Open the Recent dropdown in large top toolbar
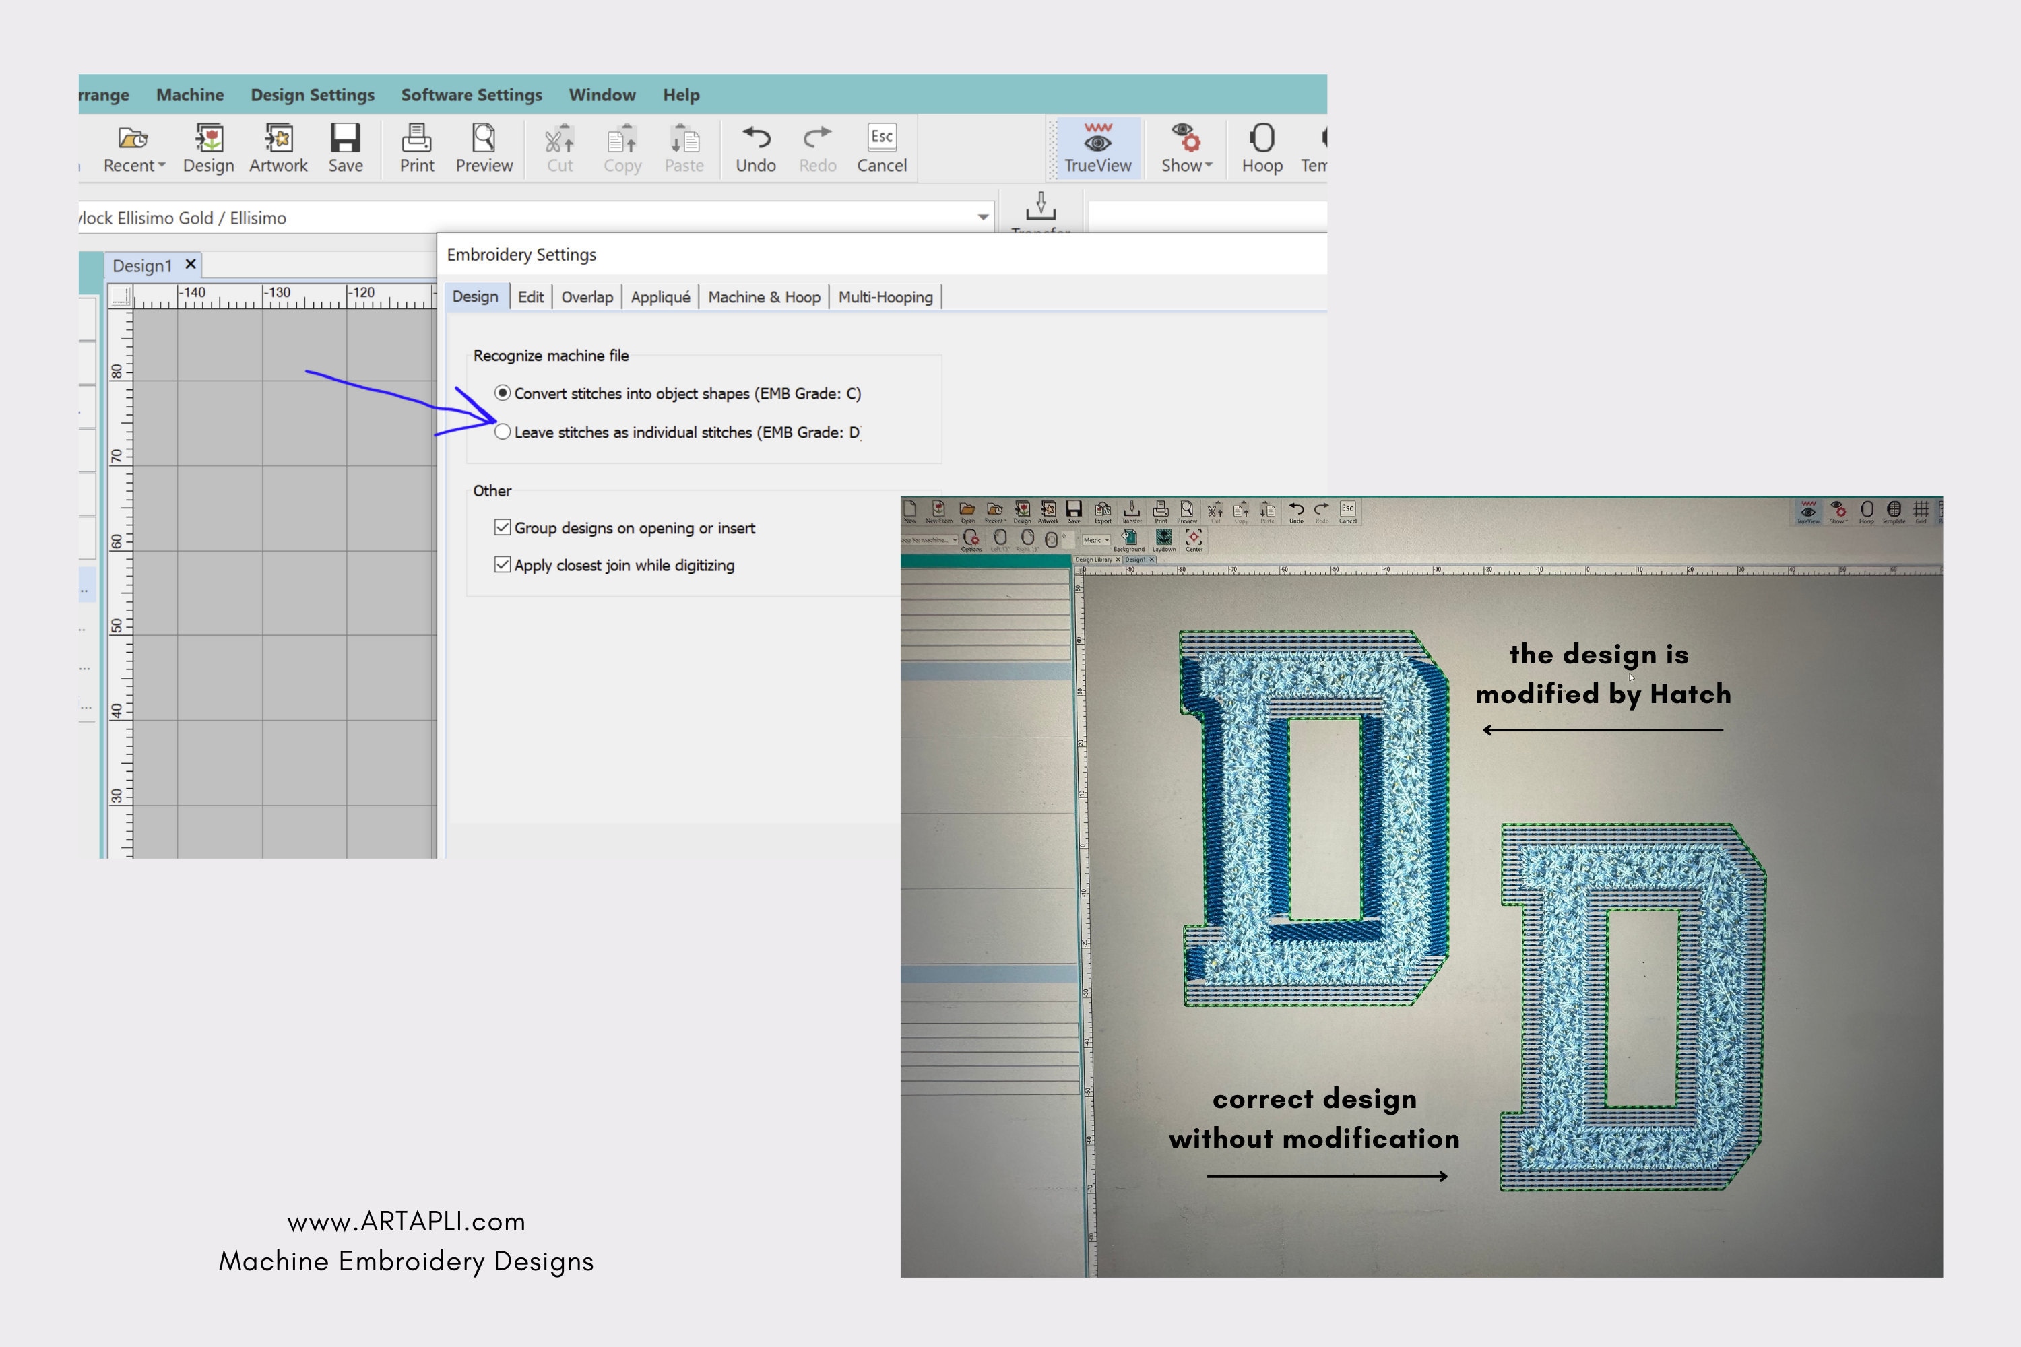The width and height of the screenshot is (2021, 1347). coord(134,149)
